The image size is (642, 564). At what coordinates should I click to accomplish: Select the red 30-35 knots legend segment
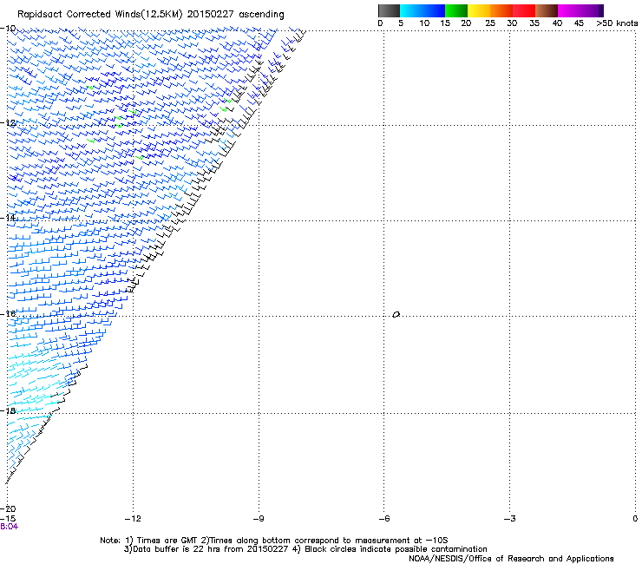(x=524, y=10)
